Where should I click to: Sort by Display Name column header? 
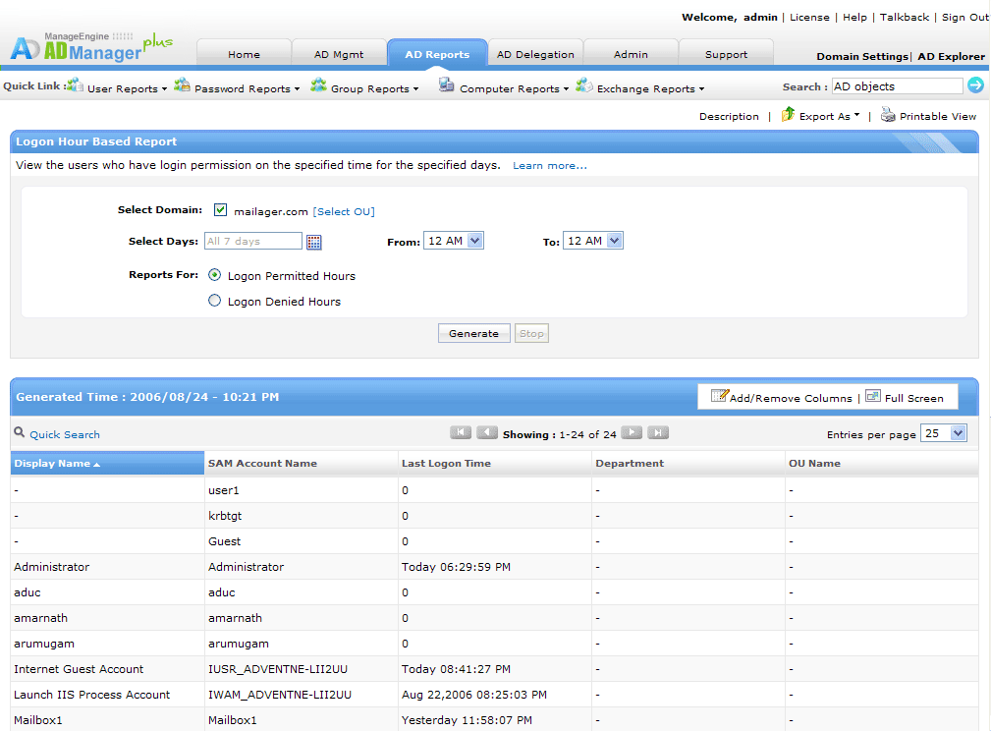pos(107,463)
